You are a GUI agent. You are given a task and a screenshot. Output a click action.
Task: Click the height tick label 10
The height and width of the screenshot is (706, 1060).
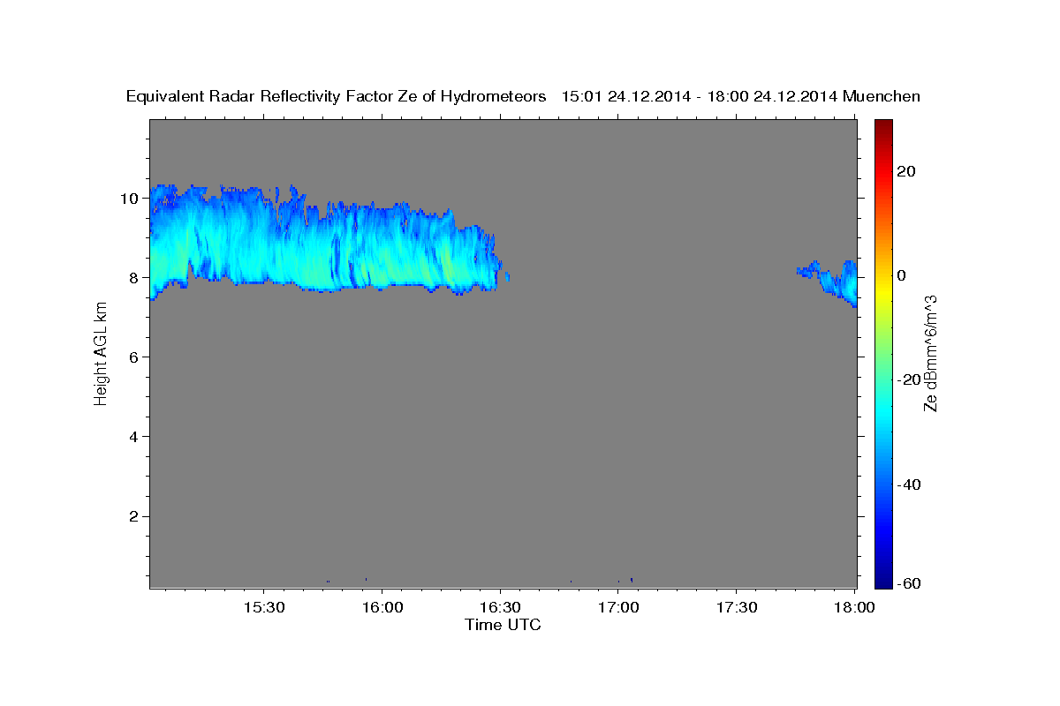coord(129,198)
